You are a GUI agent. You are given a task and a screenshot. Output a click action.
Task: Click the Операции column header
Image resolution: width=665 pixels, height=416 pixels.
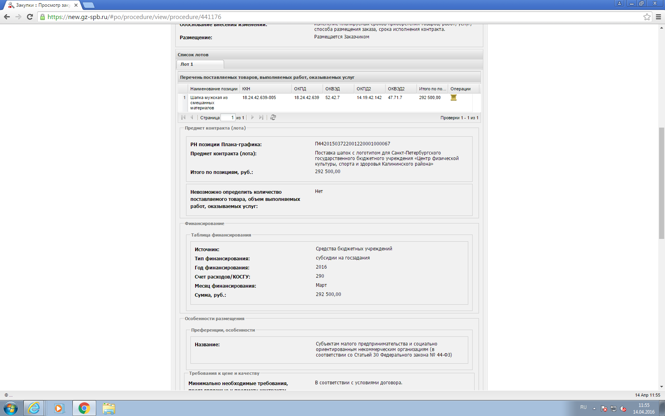tap(464, 89)
